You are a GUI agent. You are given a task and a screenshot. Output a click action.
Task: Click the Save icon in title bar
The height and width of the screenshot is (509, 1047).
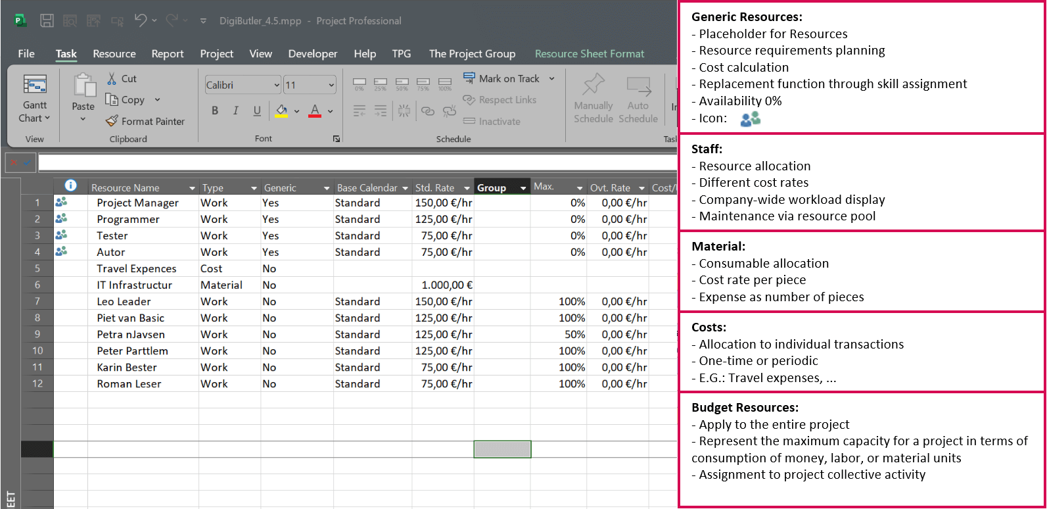point(47,21)
